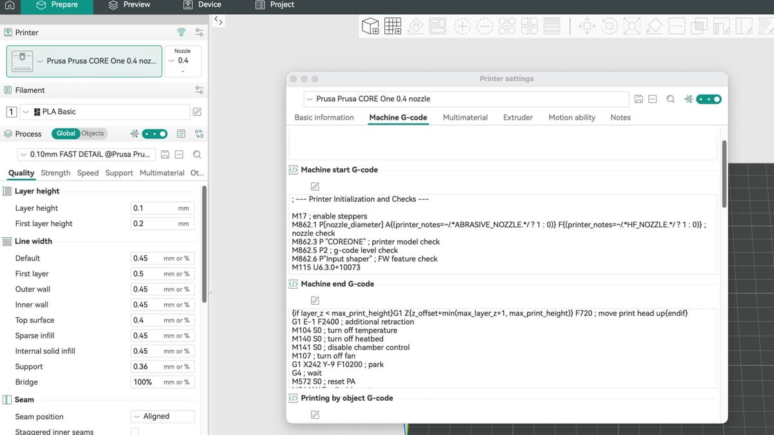Click the Variable layer height icon
The image size is (774, 435).
coord(551,26)
